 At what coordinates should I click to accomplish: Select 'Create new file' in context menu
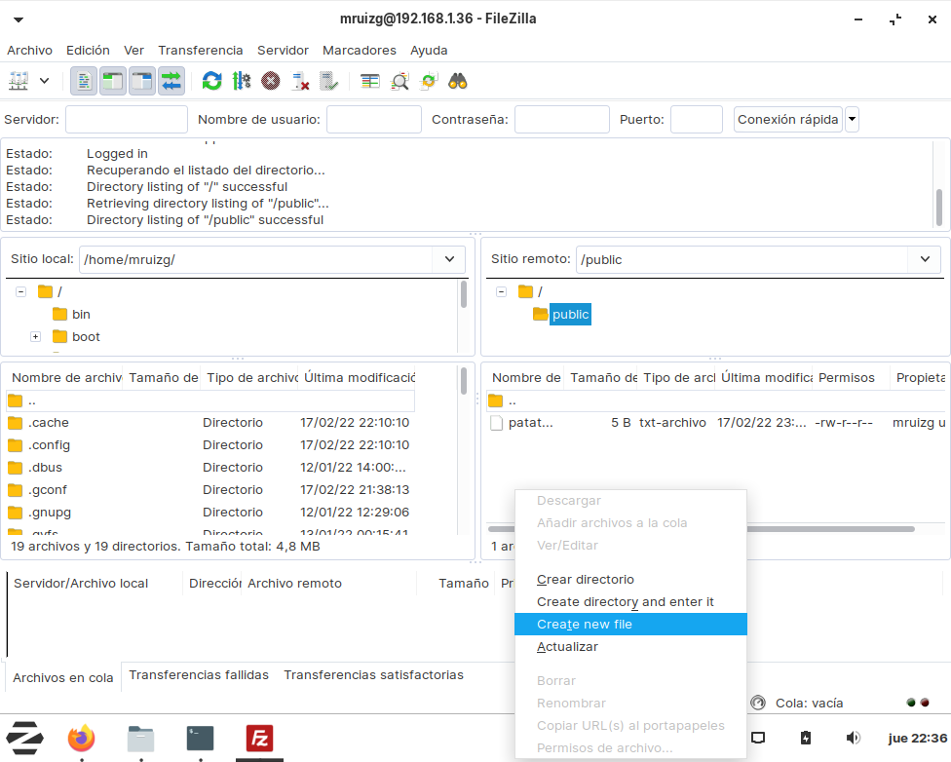click(x=585, y=625)
